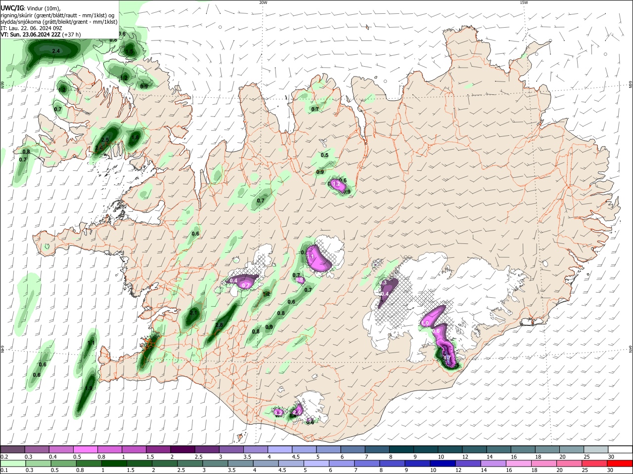Click the 'slydda/snjókoma' legend description line
This screenshot has height=474, width=633.
point(59,22)
